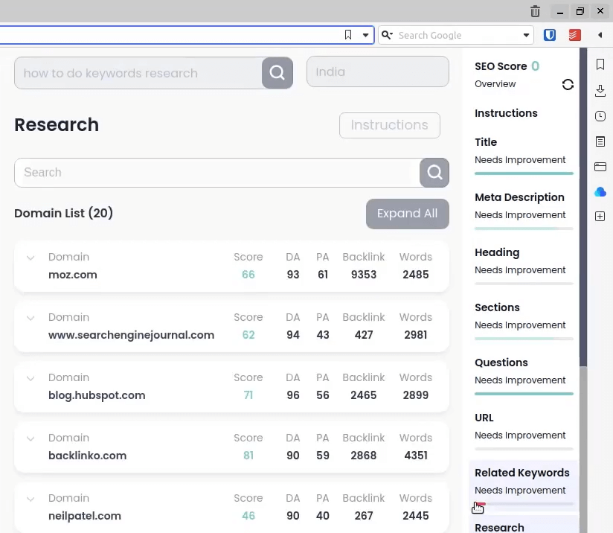Click the Questions progress bar

524,394
